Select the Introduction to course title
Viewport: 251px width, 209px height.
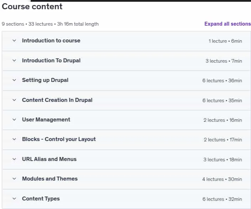pyautogui.click(x=51, y=41)
